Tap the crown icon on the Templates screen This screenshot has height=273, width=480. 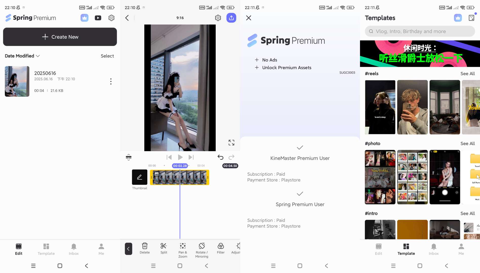pyautogui.click(x=458, y=18)
